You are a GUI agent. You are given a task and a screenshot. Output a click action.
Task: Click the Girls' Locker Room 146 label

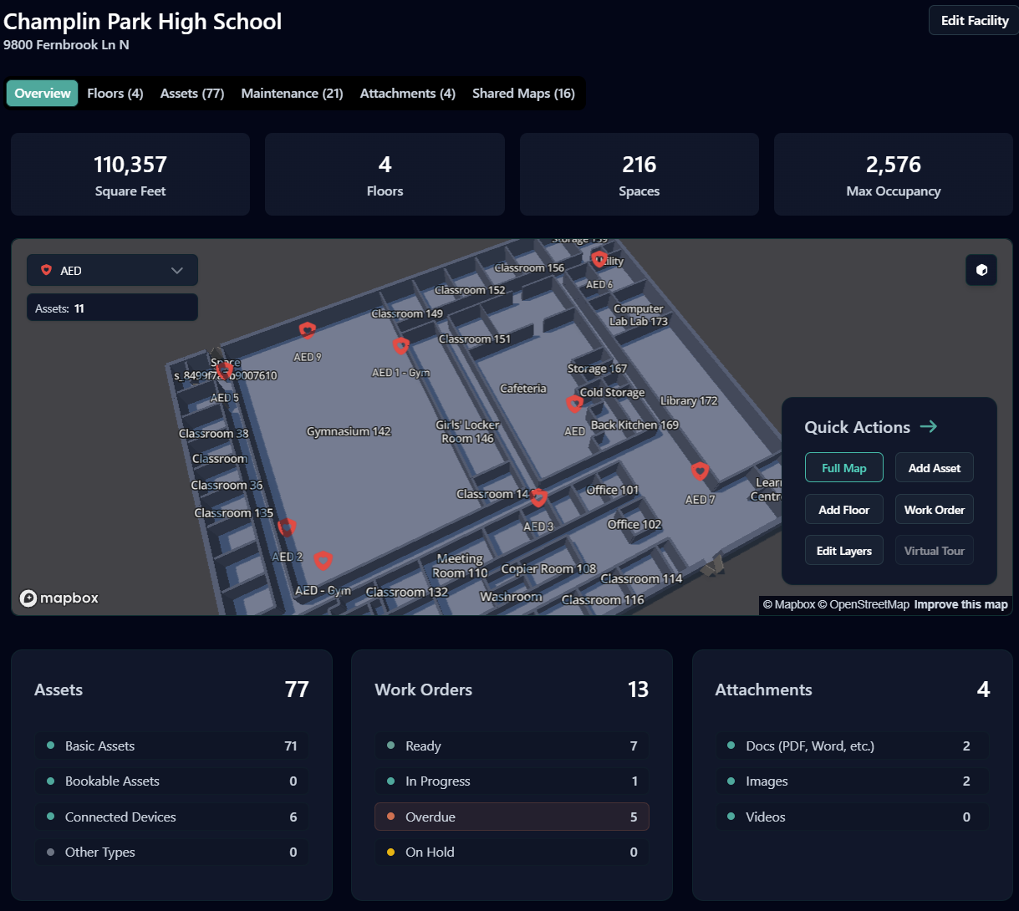tap(467, 431)
